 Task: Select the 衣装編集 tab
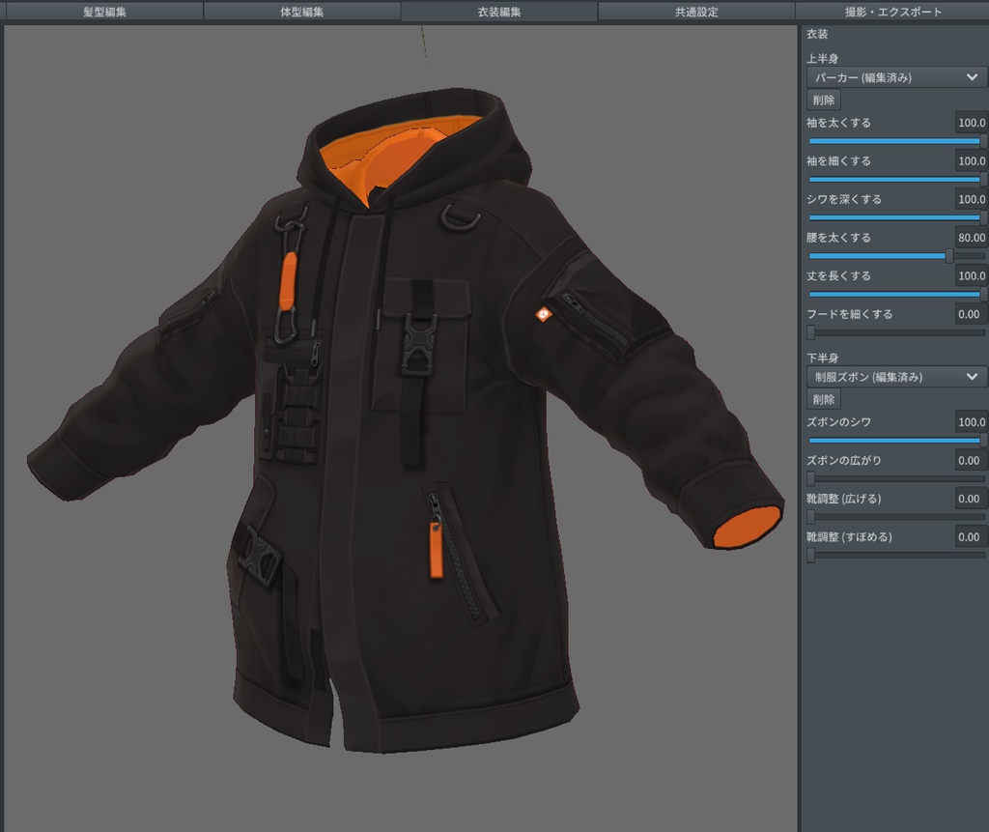(494, 12)
